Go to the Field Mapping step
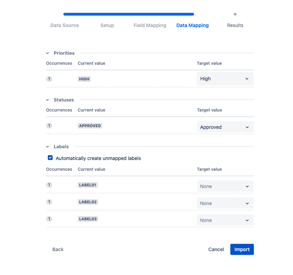Viewport: 293px width, 275px height. tap(150, 25)
